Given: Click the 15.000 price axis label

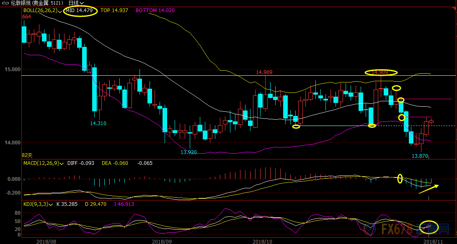Looking at the screenshot, I should pyautogui.click(x=13, y=69).
